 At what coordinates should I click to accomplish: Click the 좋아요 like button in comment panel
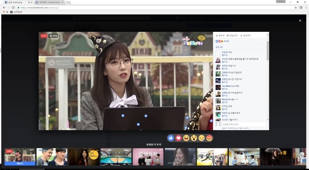tap(220, 35)
